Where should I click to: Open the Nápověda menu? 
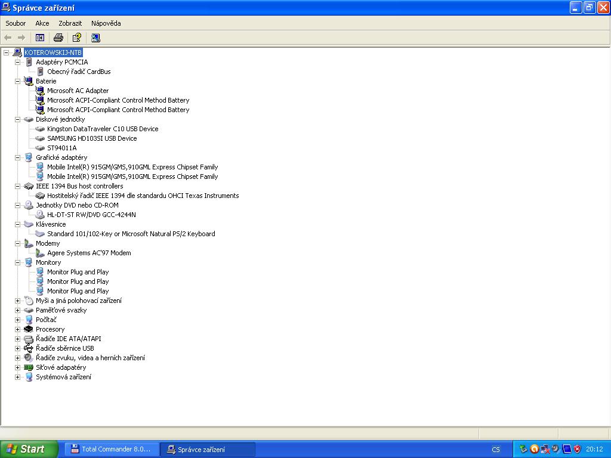pos(106,23)
